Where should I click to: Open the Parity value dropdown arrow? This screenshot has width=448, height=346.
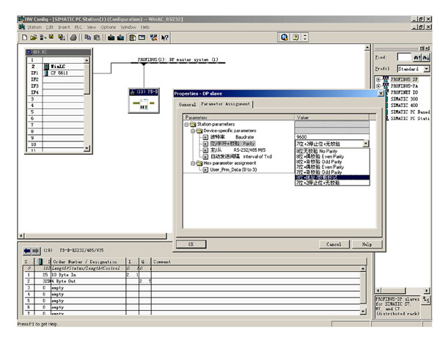point(366,144)
